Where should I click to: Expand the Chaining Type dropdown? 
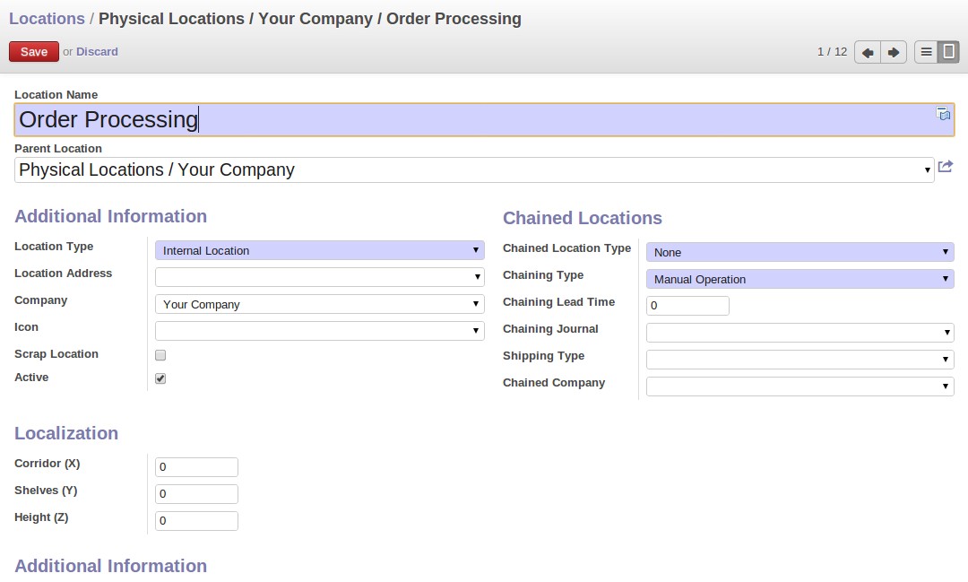point(799,280)
